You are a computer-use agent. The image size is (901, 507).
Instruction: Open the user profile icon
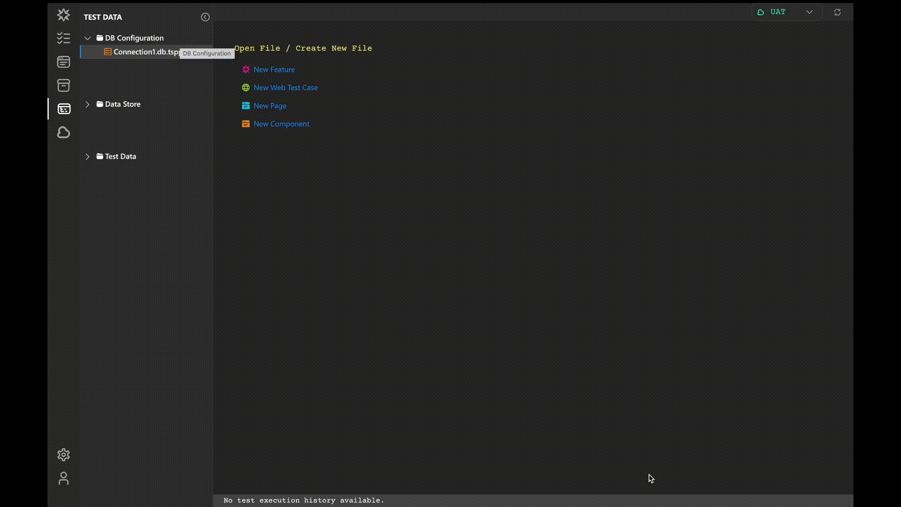coord(63,478)
